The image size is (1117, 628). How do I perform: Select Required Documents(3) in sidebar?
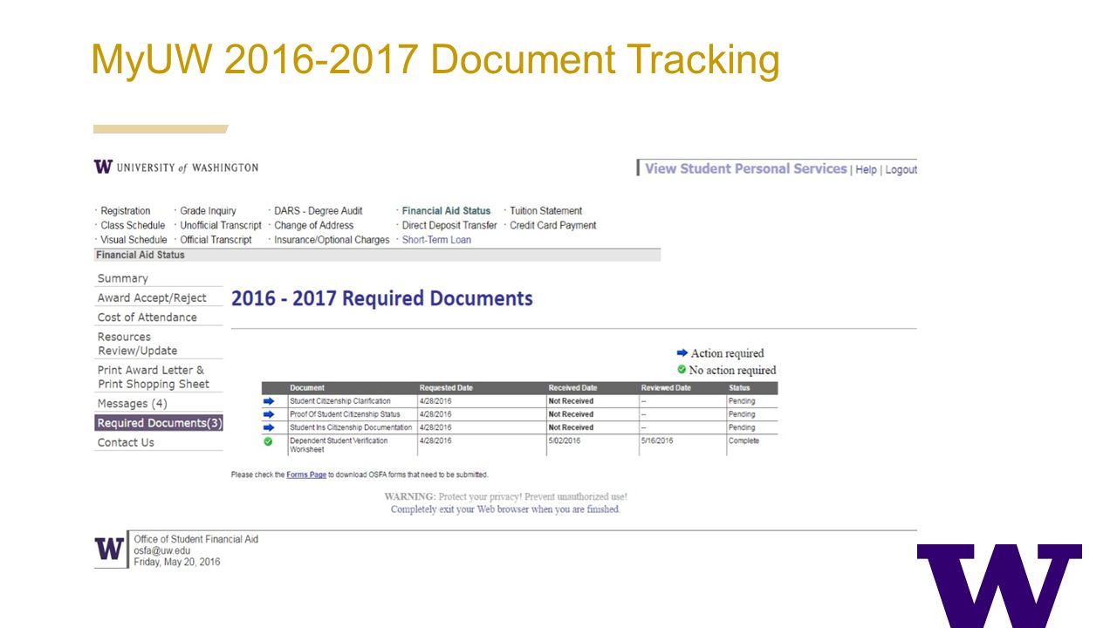tap(159, 423)
